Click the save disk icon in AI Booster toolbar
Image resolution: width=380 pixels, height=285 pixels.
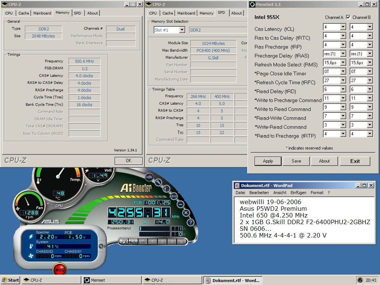pos(181,241)
